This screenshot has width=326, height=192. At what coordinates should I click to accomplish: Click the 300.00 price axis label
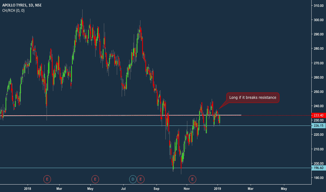coord(319,20)
